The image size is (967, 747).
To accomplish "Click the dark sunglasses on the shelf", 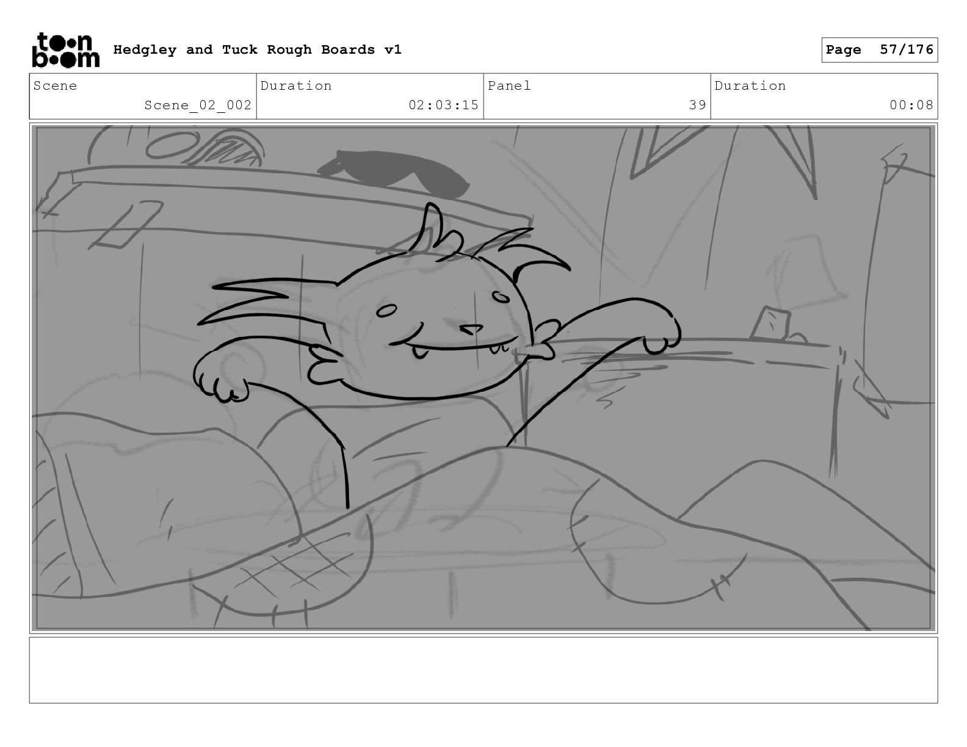I will tap(395, 174).
